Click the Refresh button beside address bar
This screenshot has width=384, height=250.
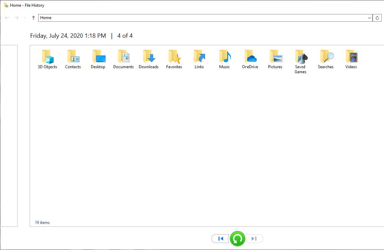(x=378, y=18)
